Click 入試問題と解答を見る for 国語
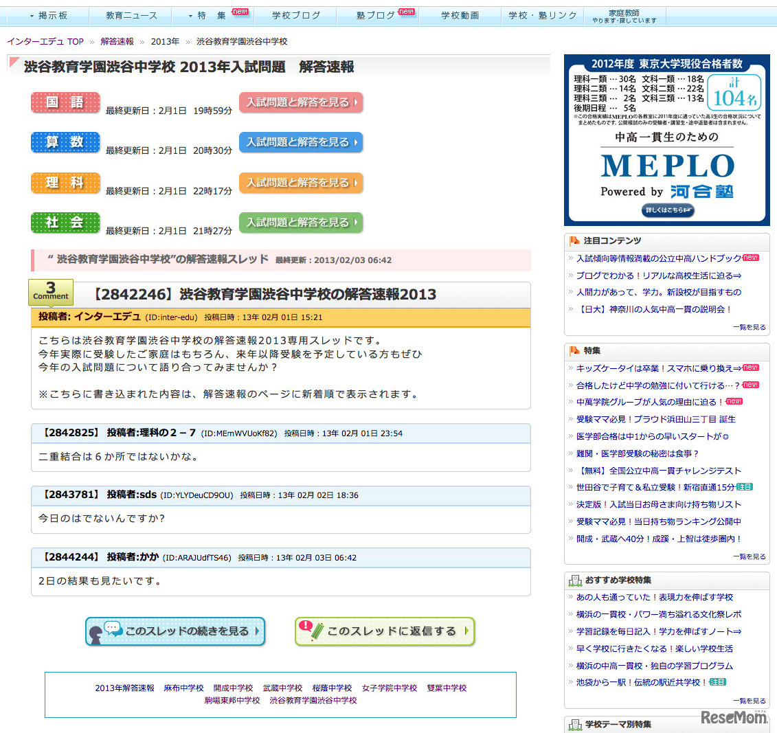This screenshot has height=733, width=777. click(x=301, y=102)
